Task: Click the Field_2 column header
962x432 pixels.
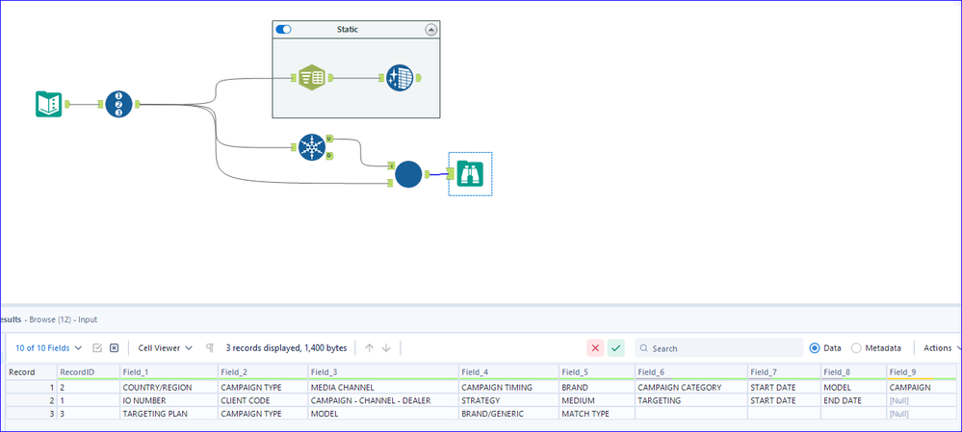Action: [263, 372]
